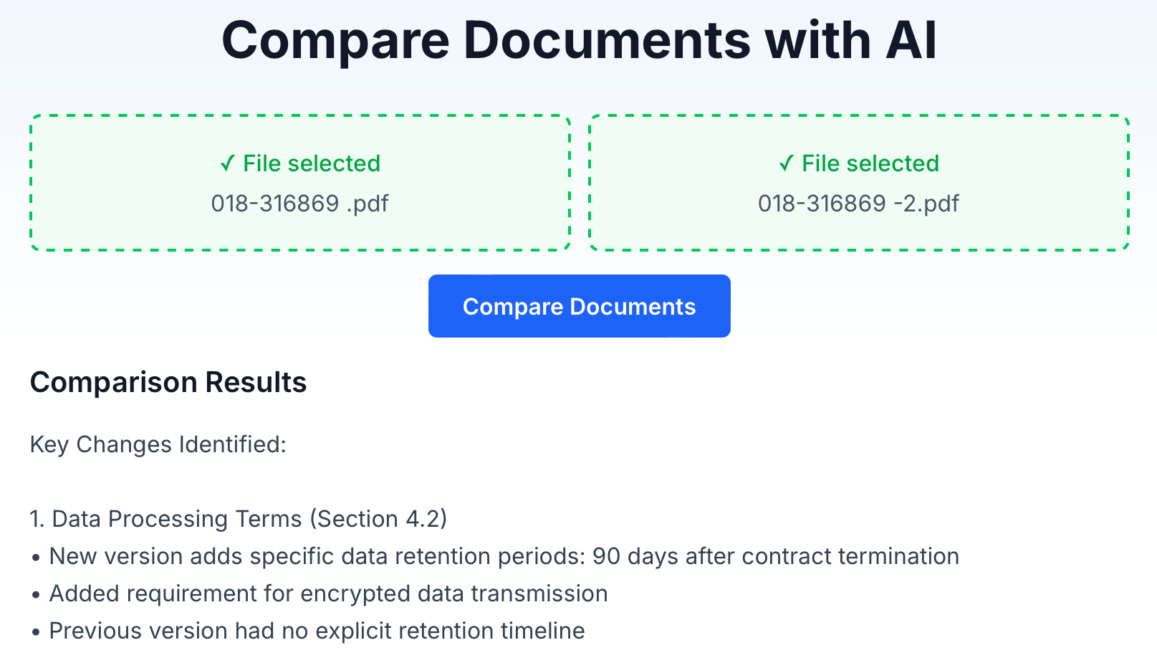
Task: Click the 'Key Changes Identified:' text
Action: tap(158, 445)
